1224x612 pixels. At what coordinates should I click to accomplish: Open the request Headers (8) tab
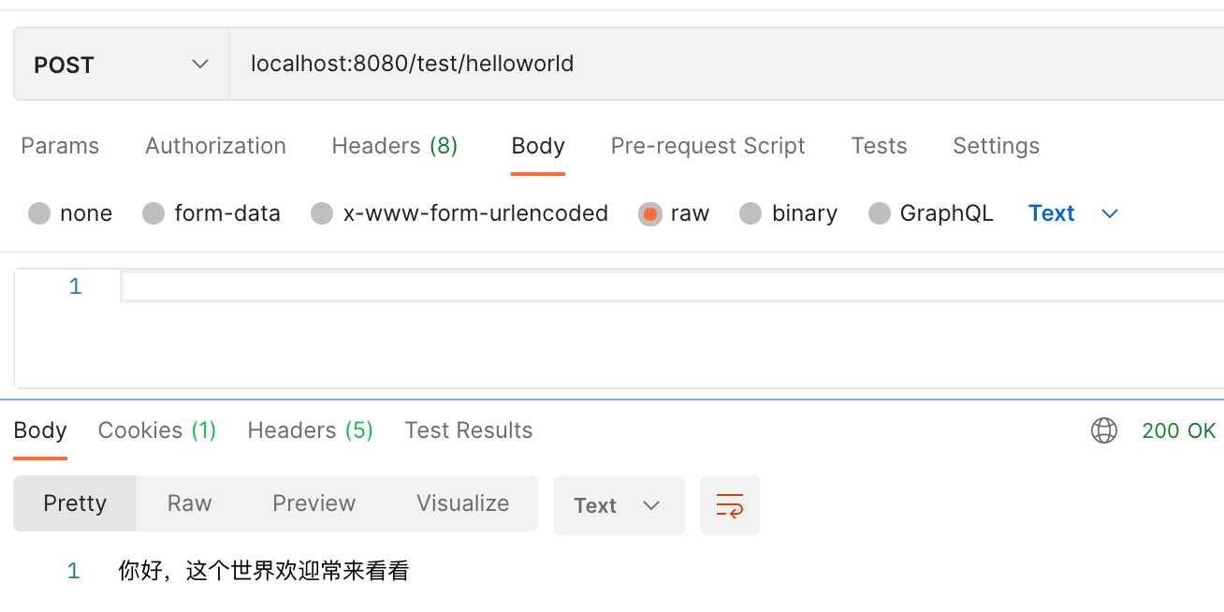(x=394, y=146)
